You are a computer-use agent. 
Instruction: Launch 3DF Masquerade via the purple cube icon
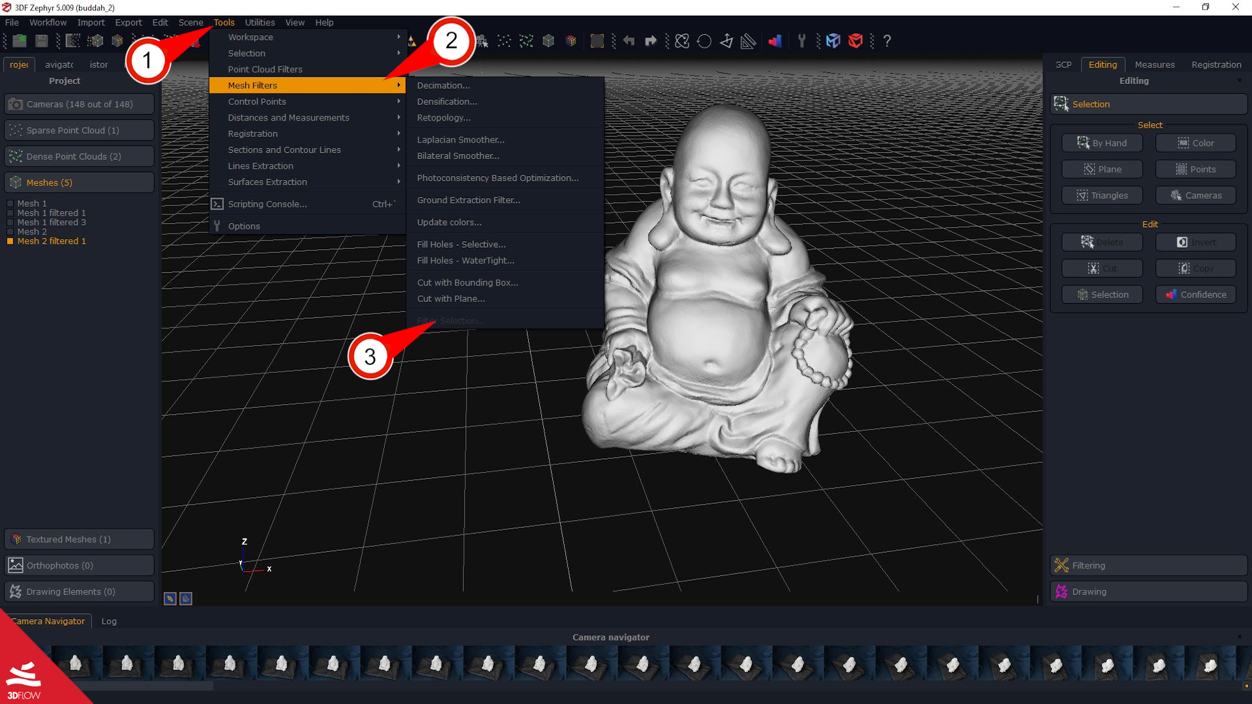click(833, 41)
